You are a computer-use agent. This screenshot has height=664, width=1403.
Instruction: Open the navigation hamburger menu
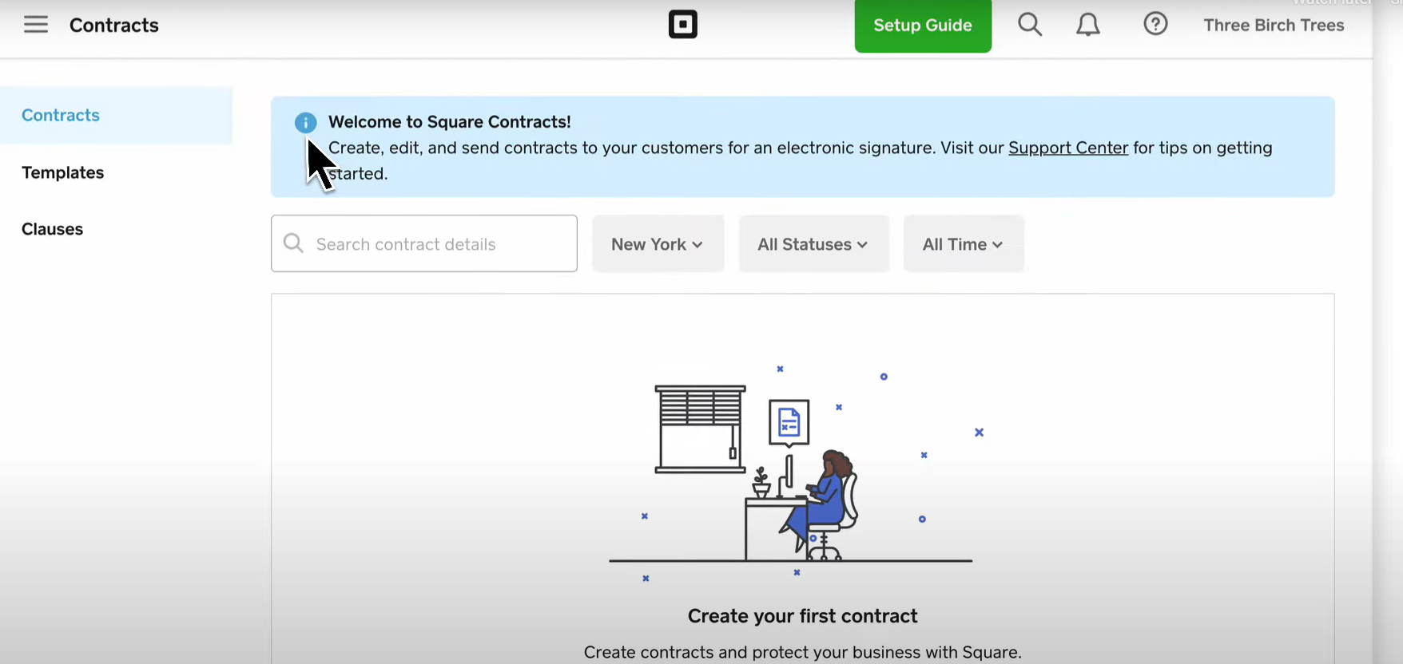(36, 24)
